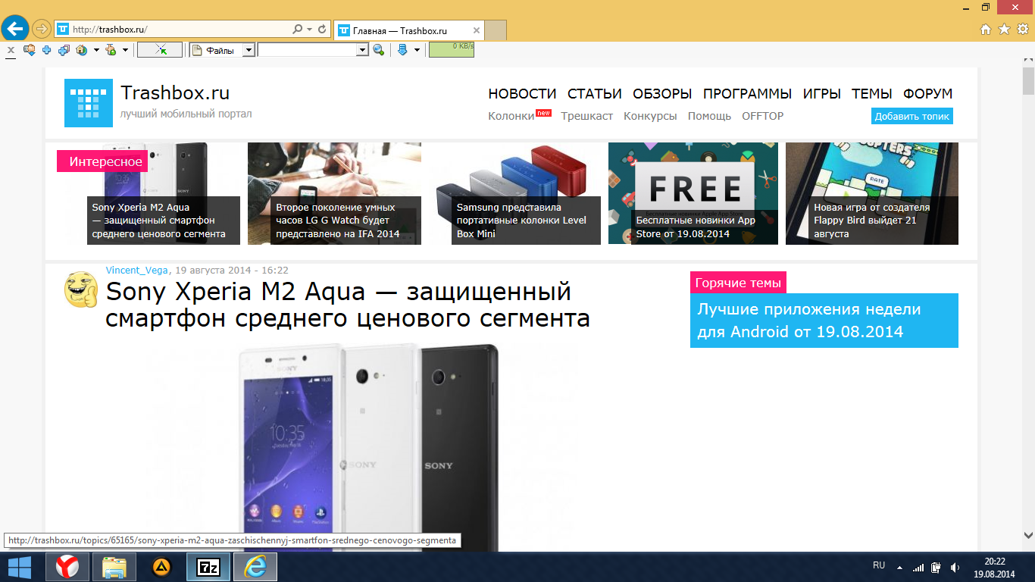The width and height of the screenshot is (1035, 582).
Task: Click the blue download arrow icon
Action: pyautogui.click(x=402, y=50)
